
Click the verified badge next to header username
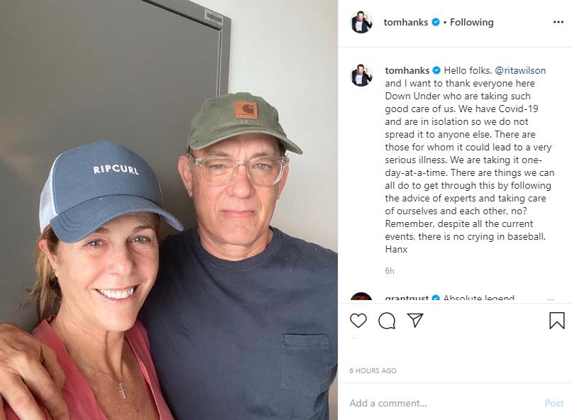point(435,22)
